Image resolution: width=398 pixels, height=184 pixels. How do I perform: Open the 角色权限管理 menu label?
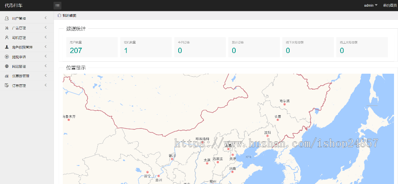click(22, 47)
